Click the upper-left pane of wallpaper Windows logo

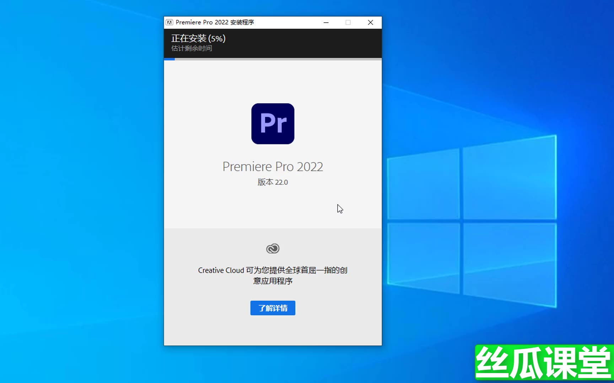click(x=424, y=185)
